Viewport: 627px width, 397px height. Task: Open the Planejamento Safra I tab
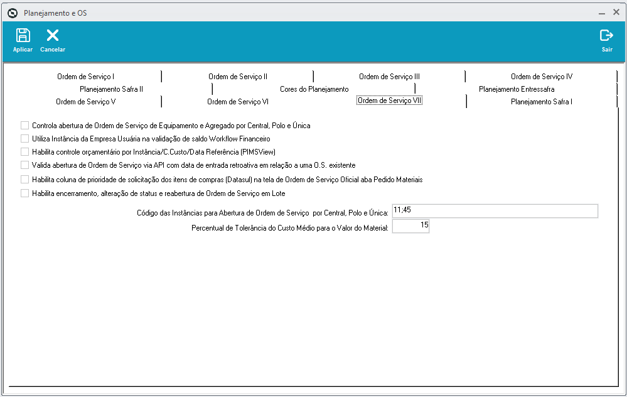(542, 102)
